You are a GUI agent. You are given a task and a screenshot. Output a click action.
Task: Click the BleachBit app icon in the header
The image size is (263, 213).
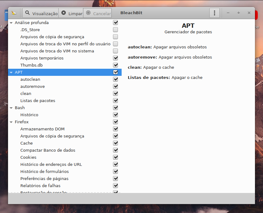[14, 13]
